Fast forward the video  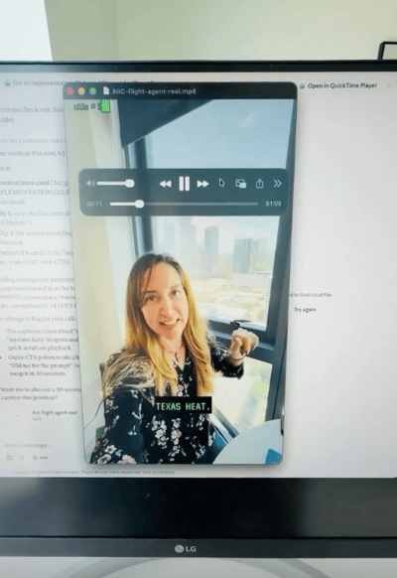202,184
